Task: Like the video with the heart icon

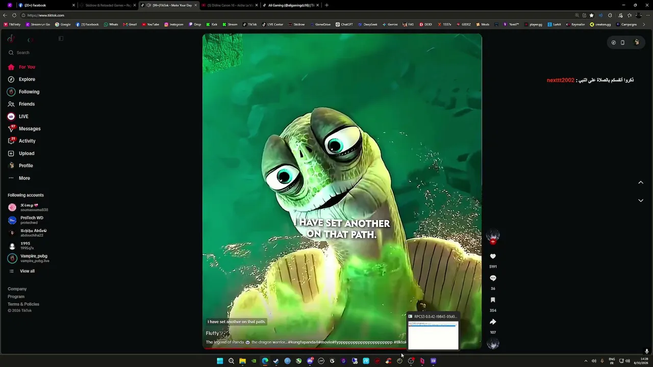Action: click(x=493, y=256)
